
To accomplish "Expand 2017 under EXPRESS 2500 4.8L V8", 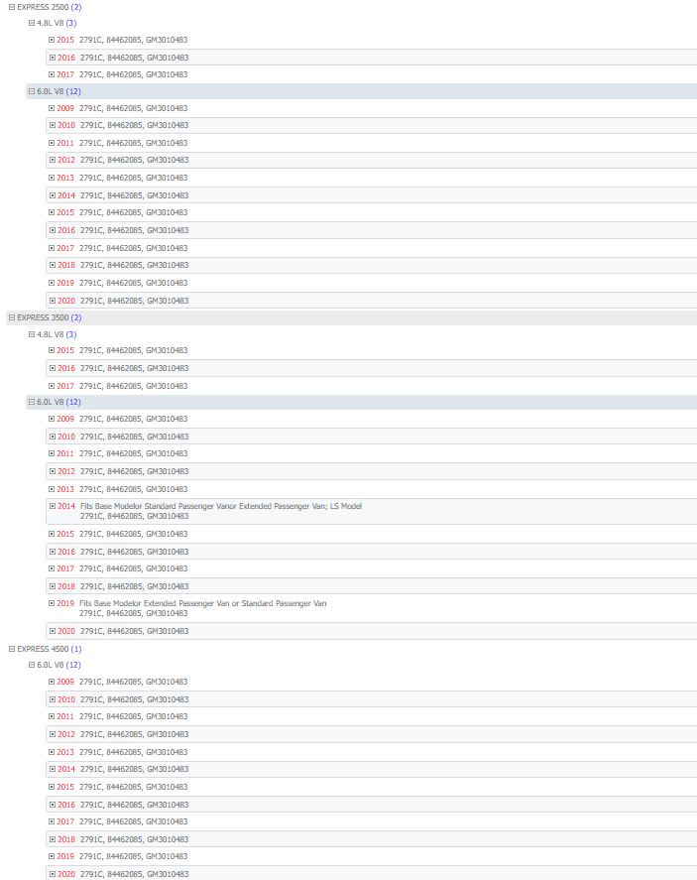I will [x=52, y=74].
